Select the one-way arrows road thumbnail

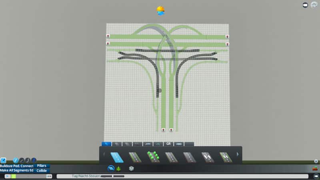[208, 157]
